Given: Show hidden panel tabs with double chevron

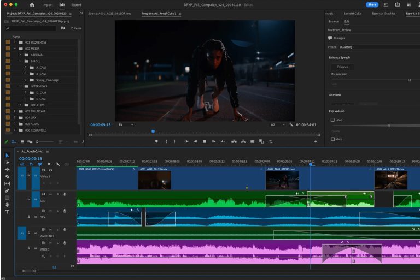Looking at the screenshot, I should (x=81, y=13).
